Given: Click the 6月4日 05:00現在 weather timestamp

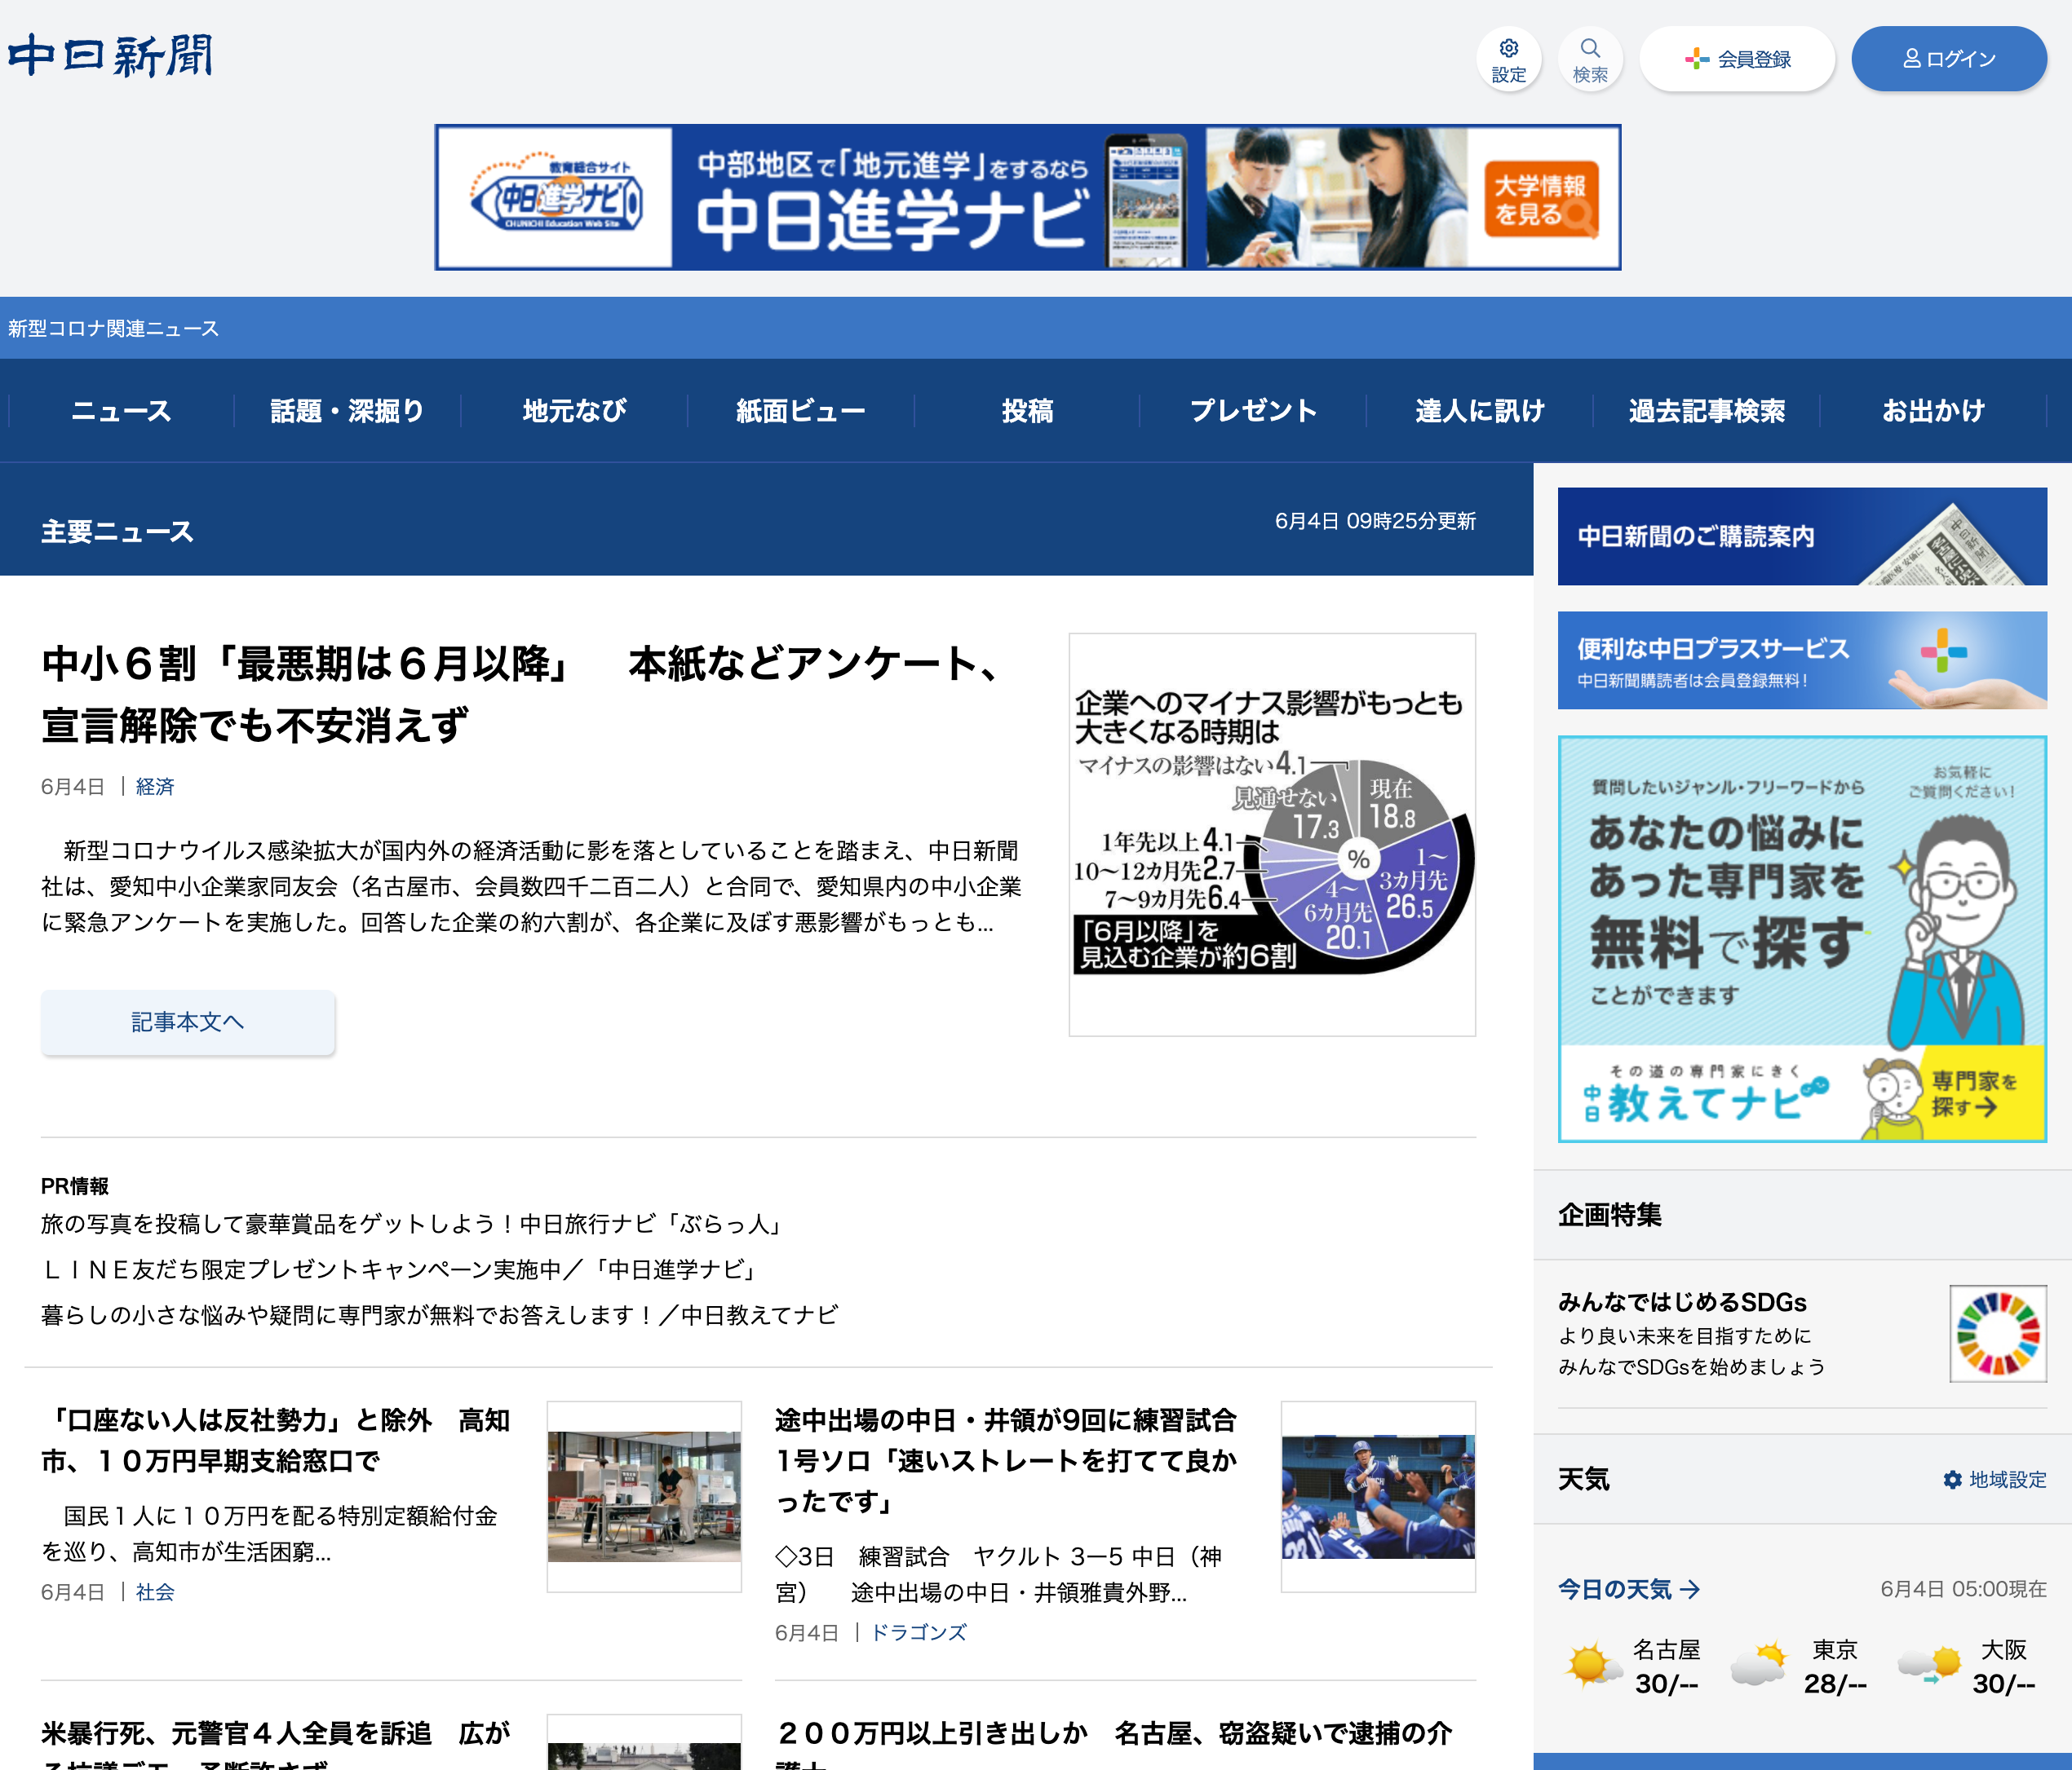Looking at the screenshot, I should 1963,1589.
